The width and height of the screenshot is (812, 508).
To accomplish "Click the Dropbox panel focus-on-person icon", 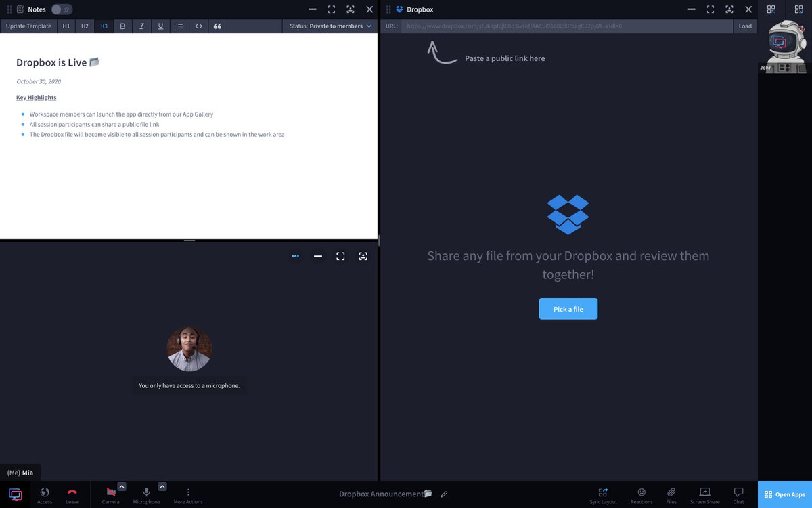I will tap(729, 9).
